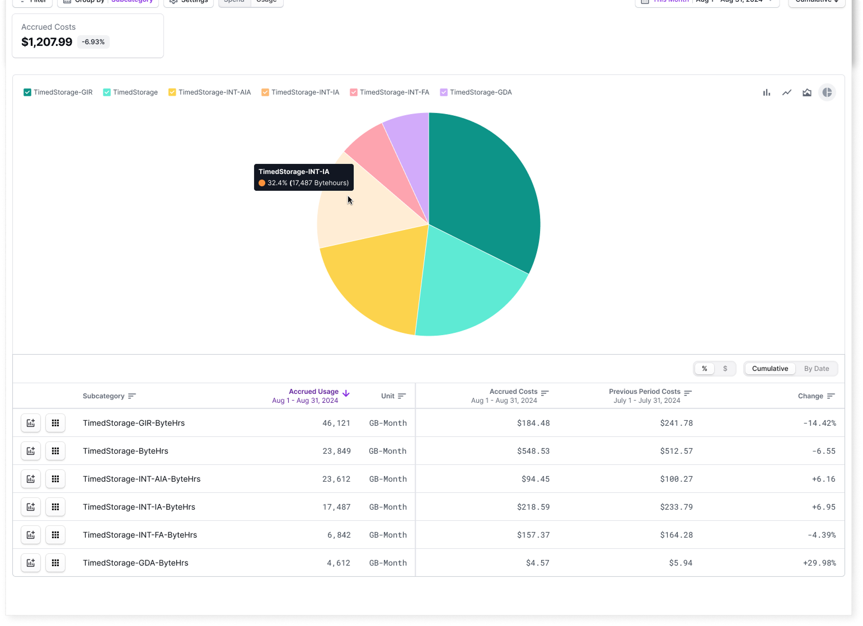Select the pie chart view icon
The image size is (863, 626).
click(827, 92)
